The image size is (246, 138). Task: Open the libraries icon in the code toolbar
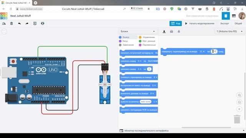coord(171,31)
